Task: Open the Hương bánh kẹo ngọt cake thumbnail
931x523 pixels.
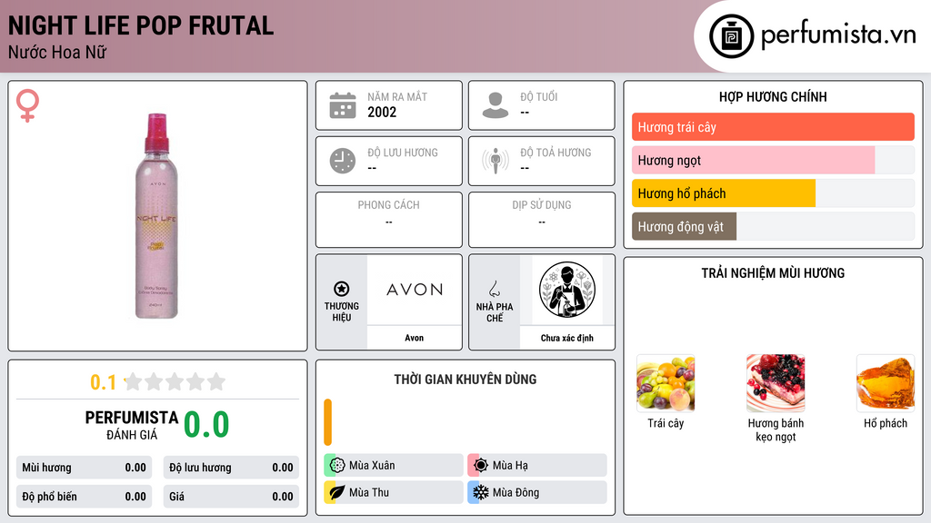Action: click(776, 383)
